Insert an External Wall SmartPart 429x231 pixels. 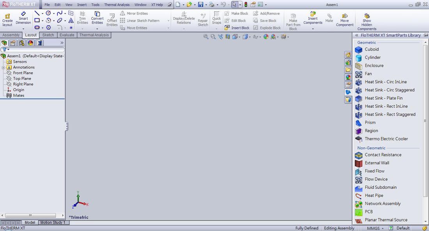pos(372,163)
